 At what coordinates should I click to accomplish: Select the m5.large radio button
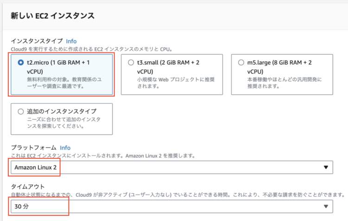[x=241, y=63]
